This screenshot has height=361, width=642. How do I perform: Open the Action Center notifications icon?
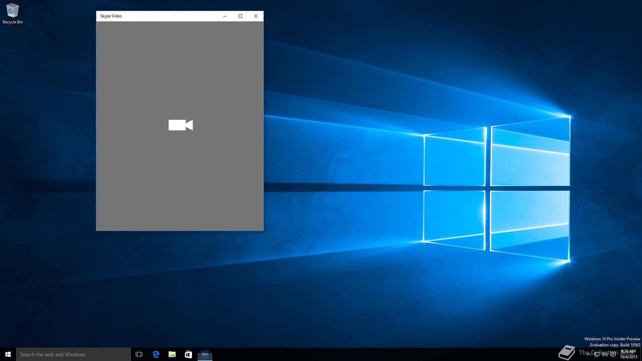pos(613,354)
